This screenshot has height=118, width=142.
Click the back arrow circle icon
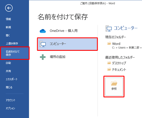click(x=9, y=8)
